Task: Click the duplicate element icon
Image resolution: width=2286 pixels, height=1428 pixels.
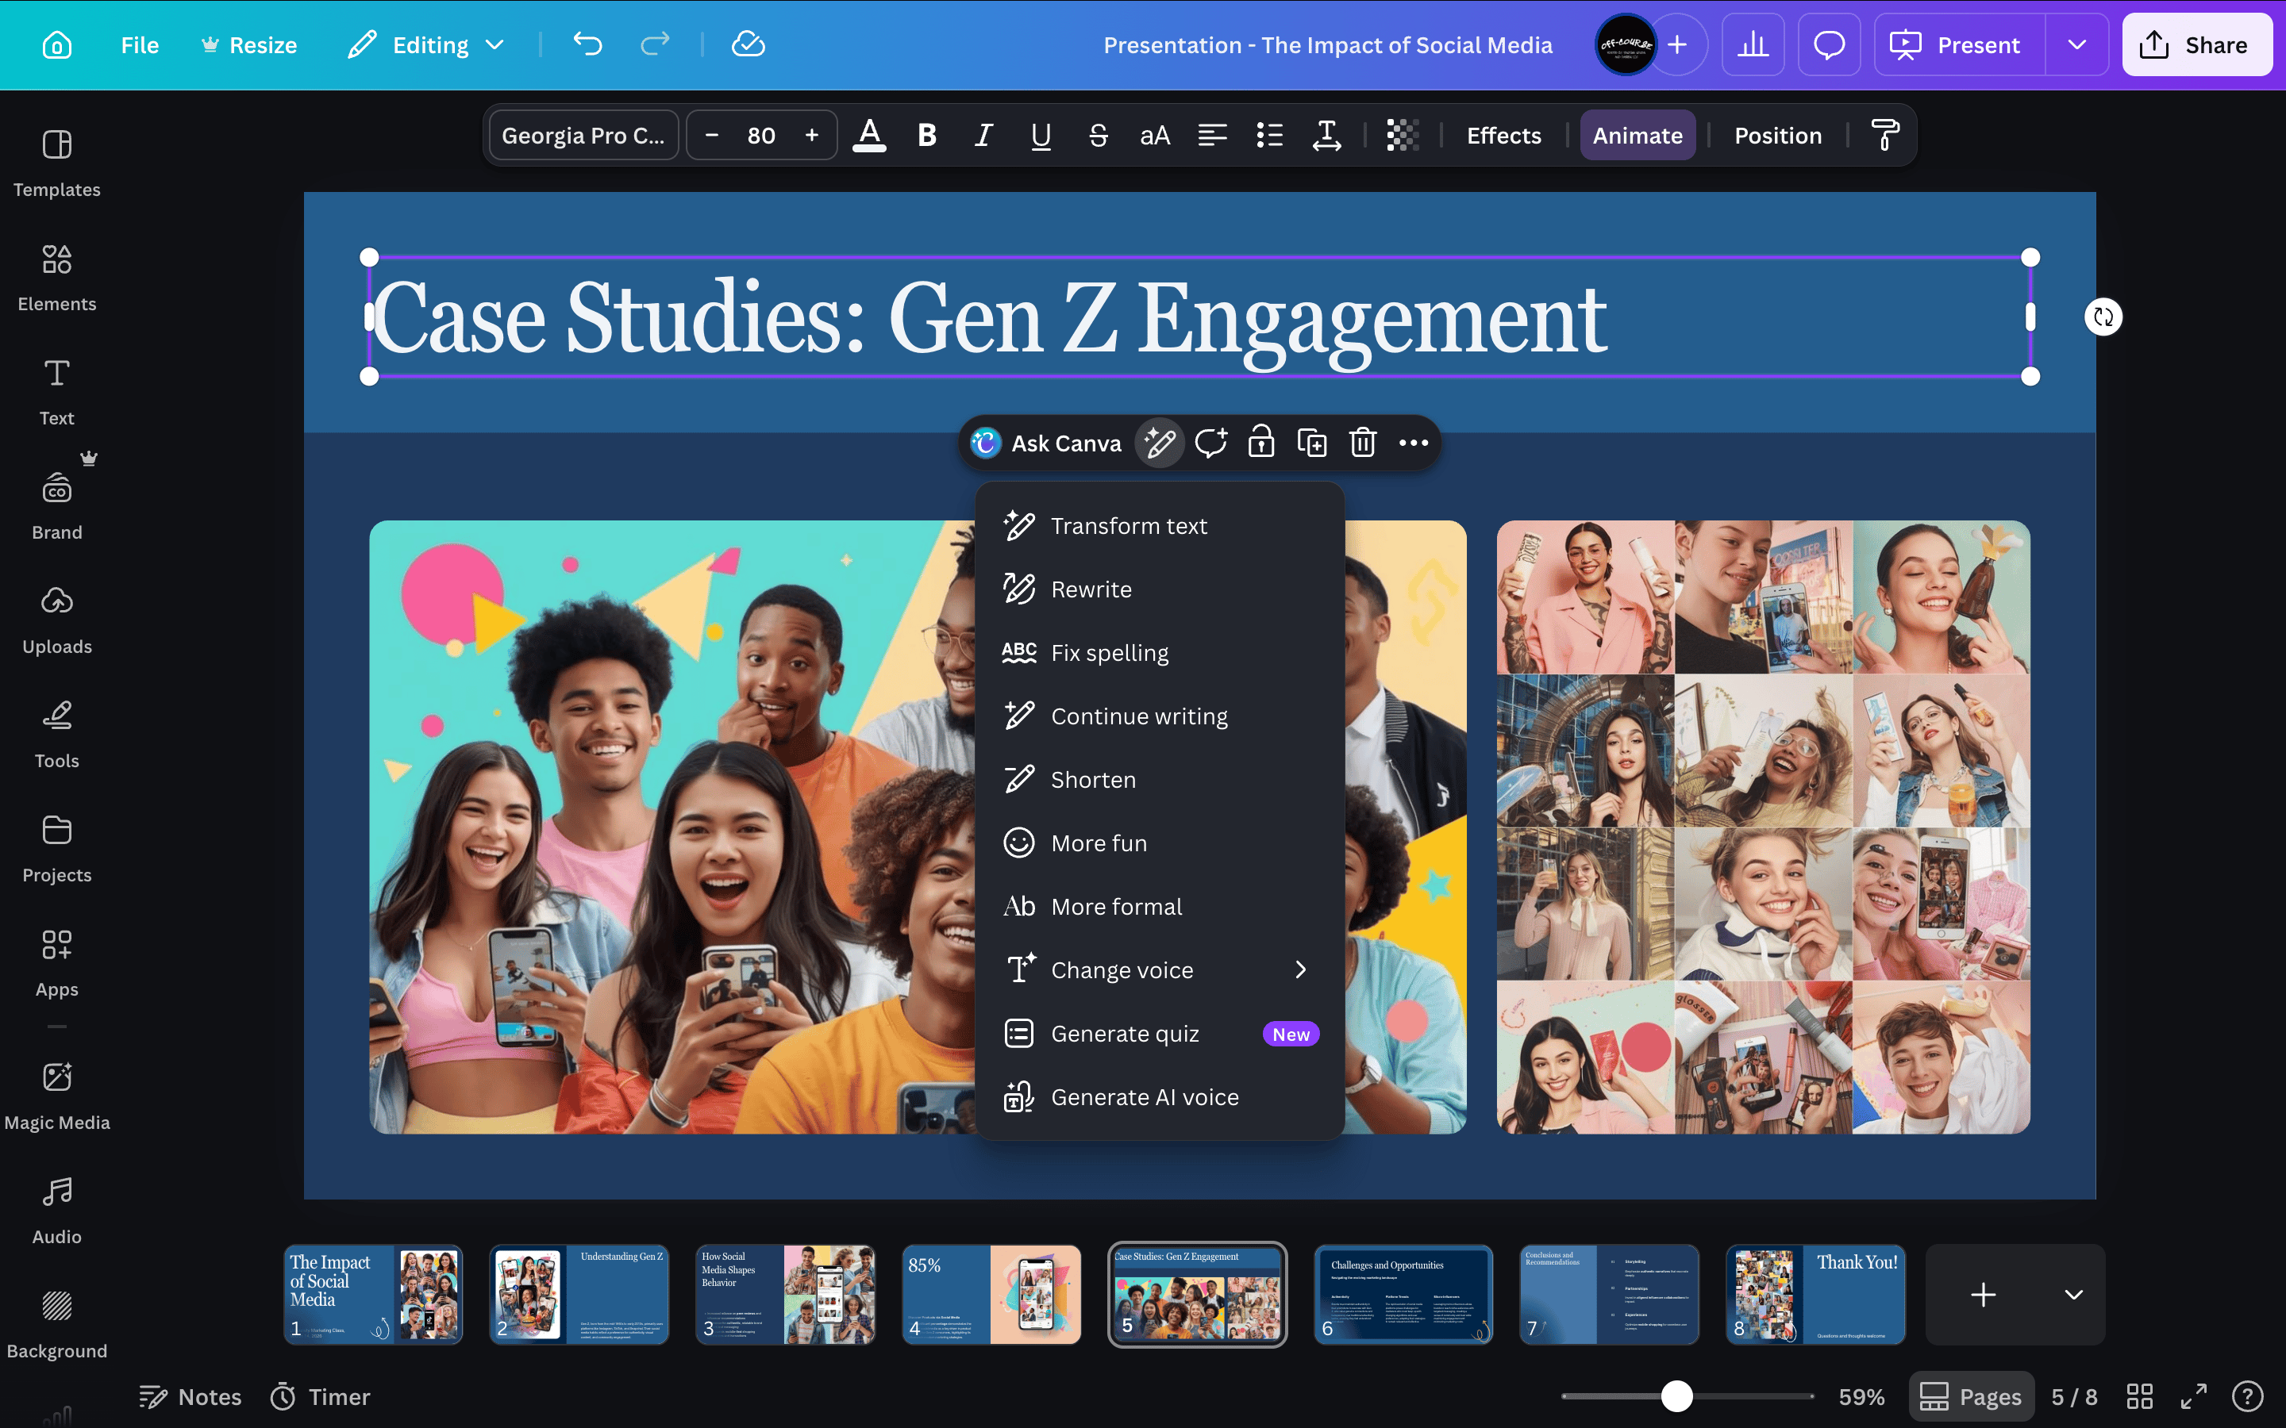Action: tap(1311, 443)
